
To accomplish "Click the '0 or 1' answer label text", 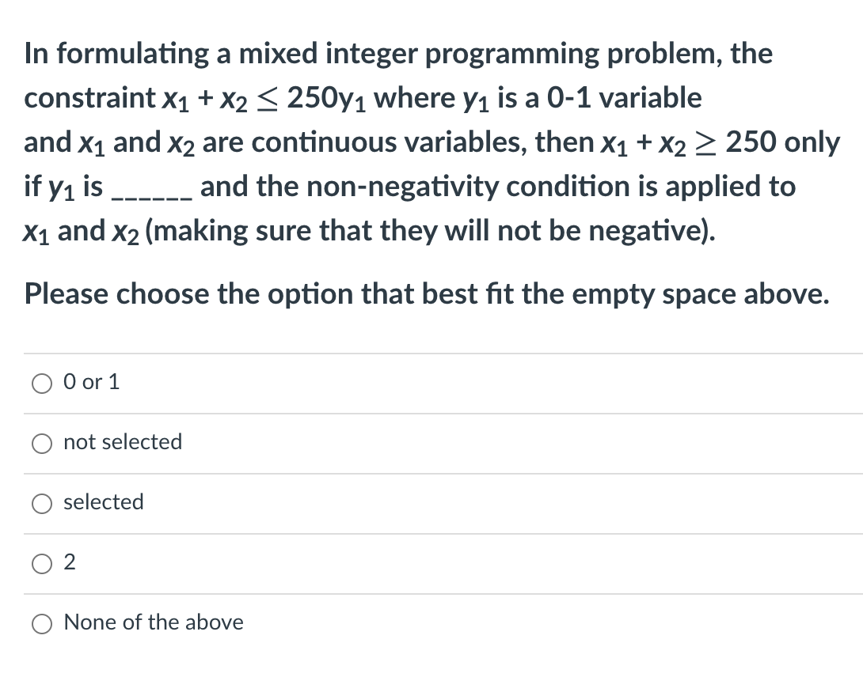I will click(91, 382).
